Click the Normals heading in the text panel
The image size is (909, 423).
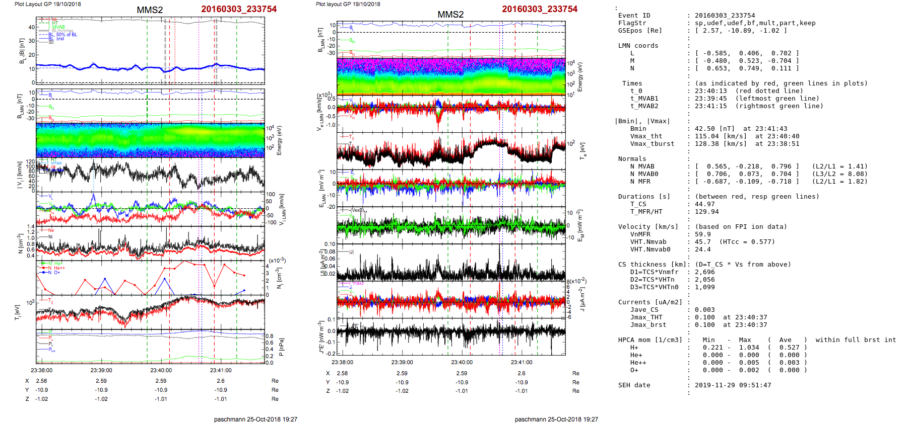tap(632, 159)
